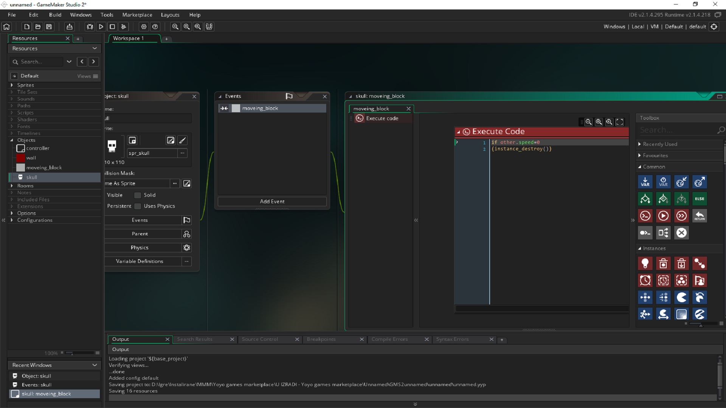
Task: Open project settings with the gear icon
Action: [144, 26]
